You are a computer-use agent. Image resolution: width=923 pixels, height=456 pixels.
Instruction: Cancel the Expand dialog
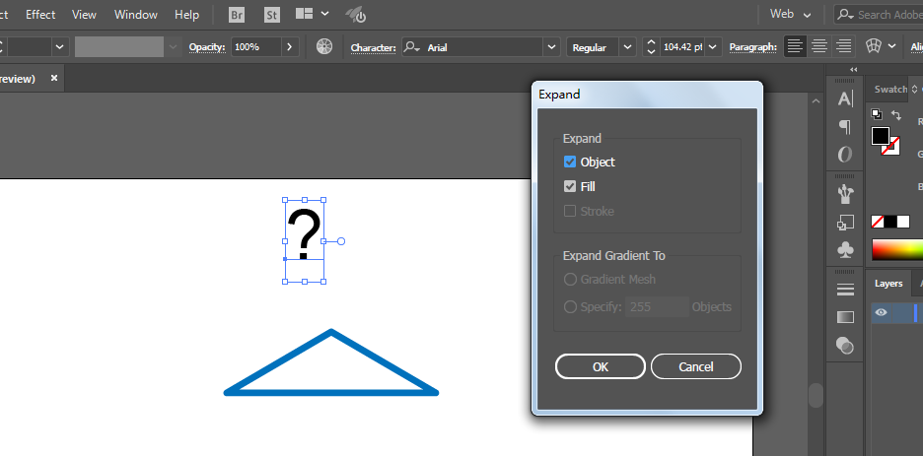point(695,366)
